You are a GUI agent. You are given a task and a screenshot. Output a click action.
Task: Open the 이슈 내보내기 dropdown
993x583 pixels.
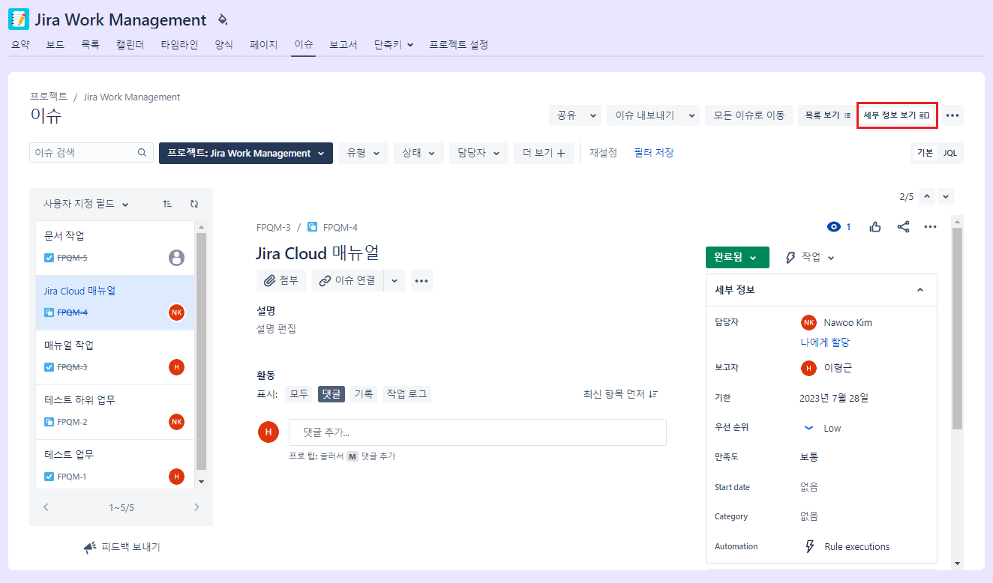coord(652,115)
